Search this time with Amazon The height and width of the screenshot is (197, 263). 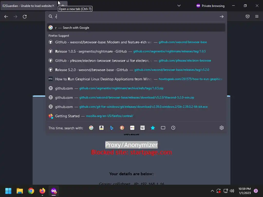(x=101, y=128)
